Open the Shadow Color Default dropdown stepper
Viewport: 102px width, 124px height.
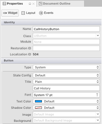coord(98,108)
